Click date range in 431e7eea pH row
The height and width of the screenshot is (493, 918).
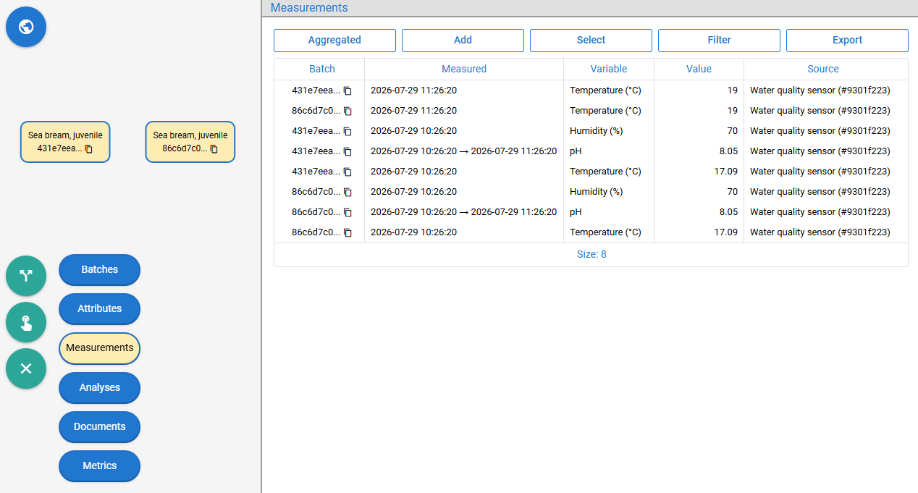point(463,151)
